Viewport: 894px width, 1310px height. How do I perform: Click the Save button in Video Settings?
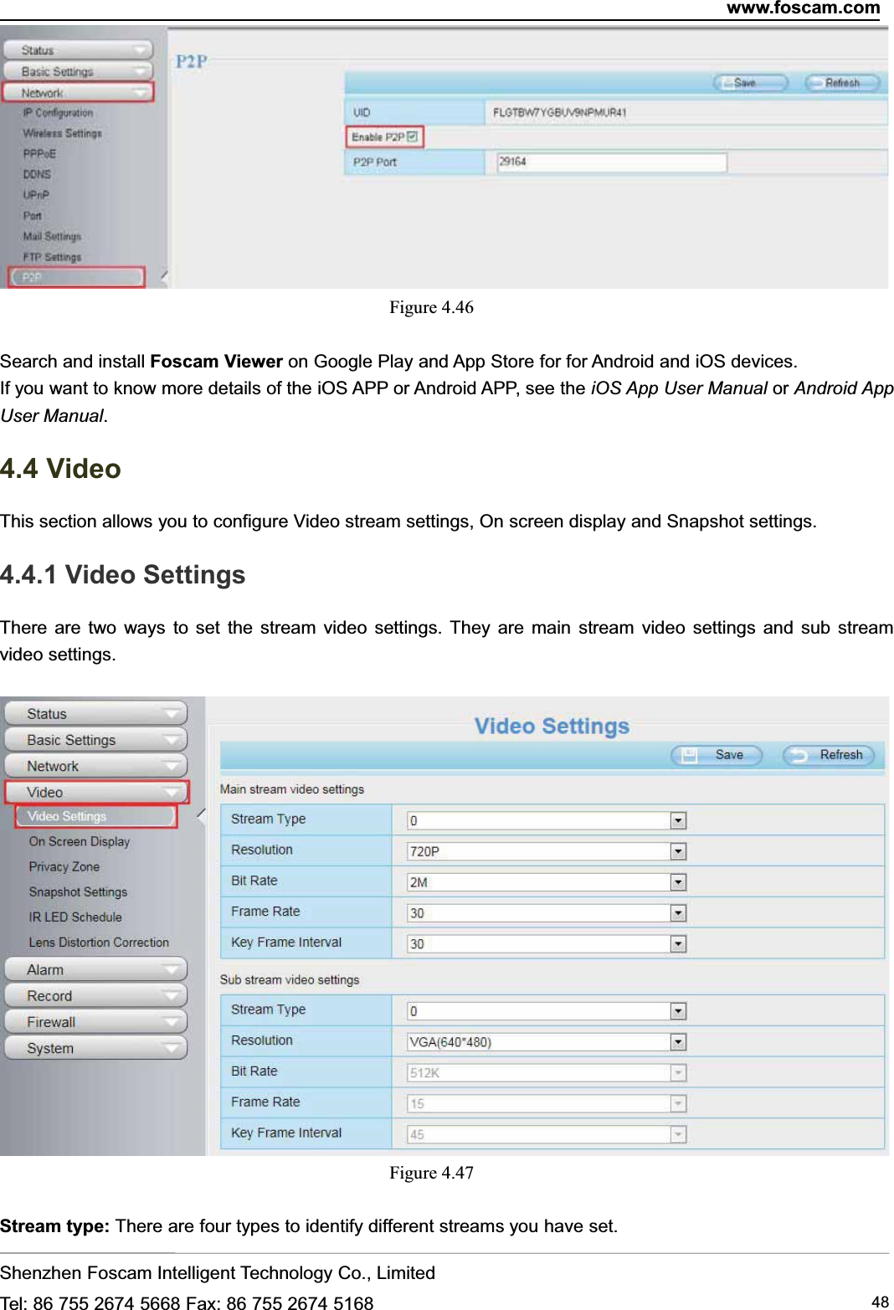717,753
